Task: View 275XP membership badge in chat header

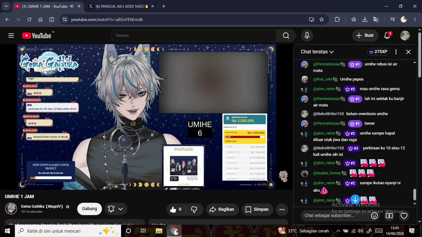Action: [x=378, y=52]
